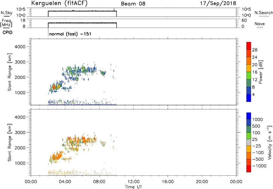Click the Velocity [m s-1] colorbar title
This screenshot has width=273, height=189.
click(x=270, y=142)
